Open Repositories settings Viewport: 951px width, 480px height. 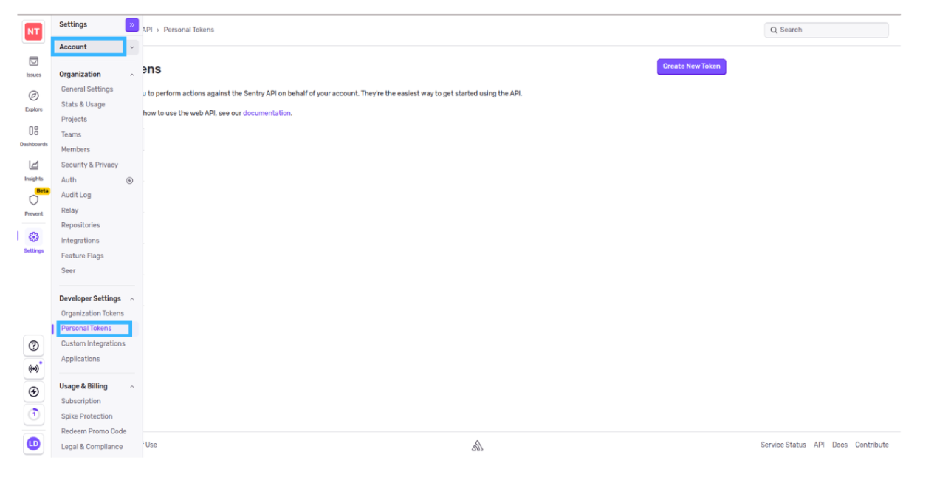(80, 225)
